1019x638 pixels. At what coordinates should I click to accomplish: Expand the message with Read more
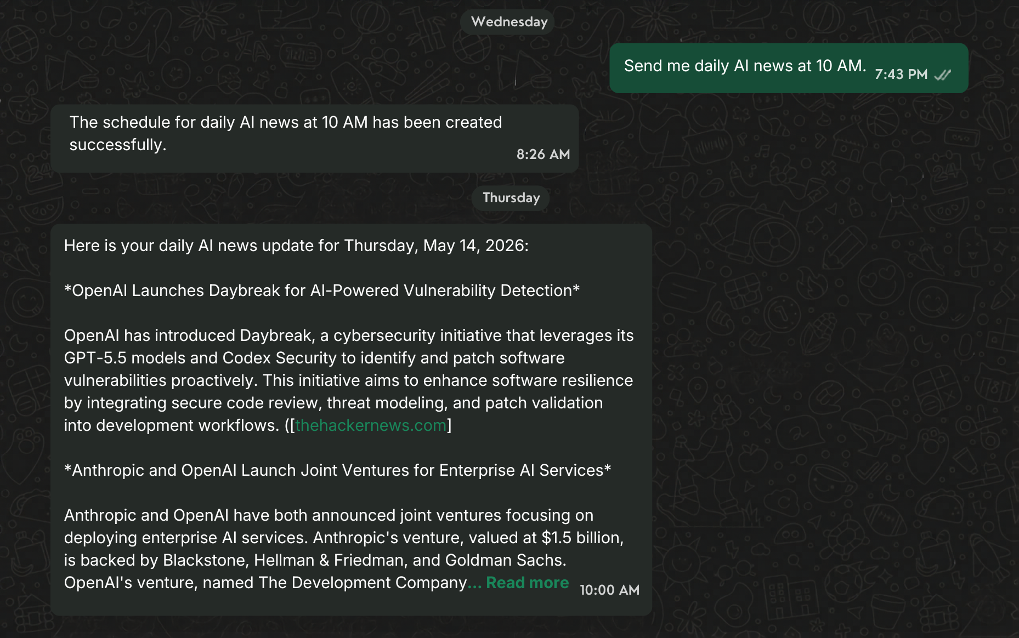pyautogui.click(x=527, y=583)
